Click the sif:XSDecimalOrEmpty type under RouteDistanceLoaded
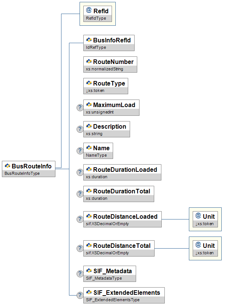 [107, 224]
